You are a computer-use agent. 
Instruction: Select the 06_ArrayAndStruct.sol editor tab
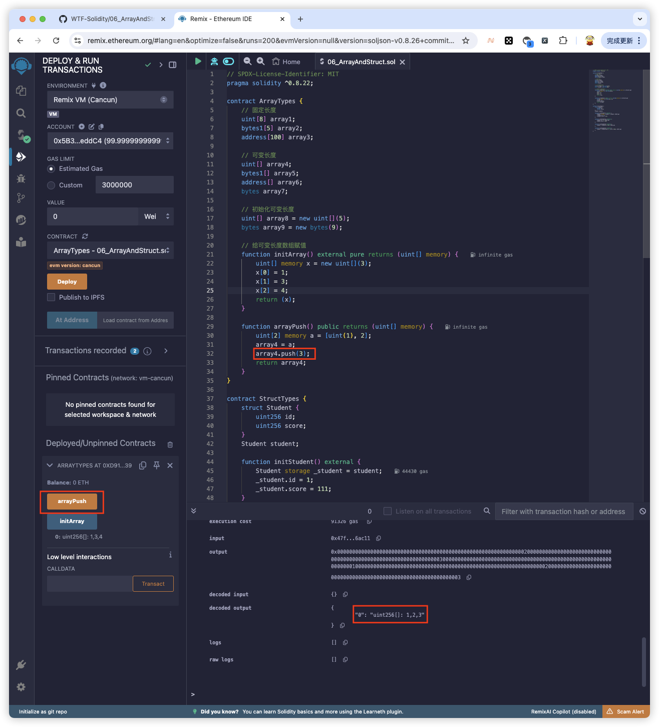pyautogui.click(x=361, y=62)
